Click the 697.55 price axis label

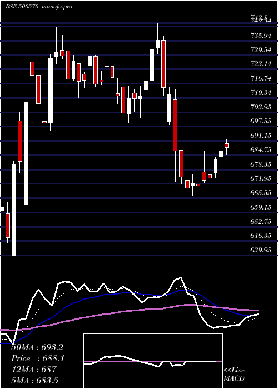[261, 121]
